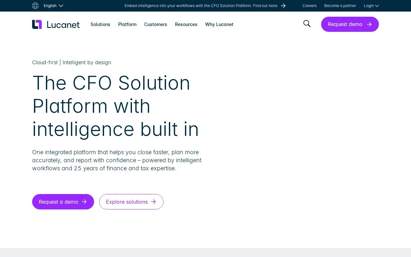The height and width of the screenshot is (257, 411).
Task: Click the 'Request a demo' hero button
Action: pyautogui.click(x=63, y=202)
